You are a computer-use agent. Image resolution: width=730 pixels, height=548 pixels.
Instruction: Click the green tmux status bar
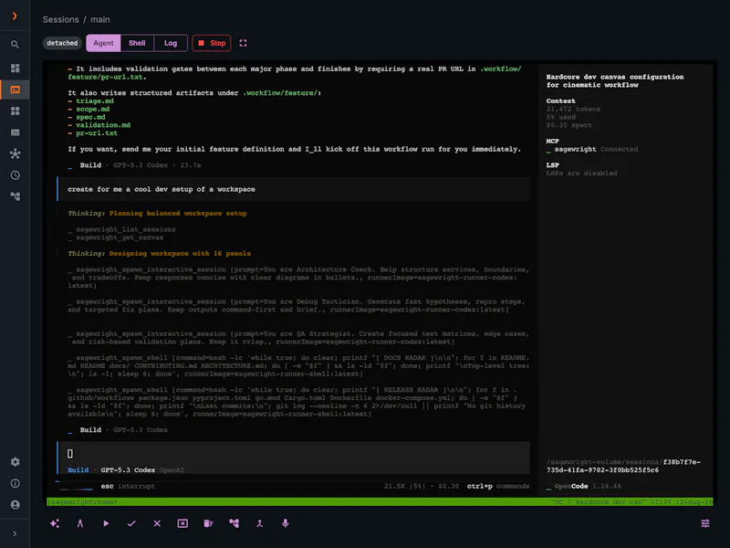click(x=380, y=501)
